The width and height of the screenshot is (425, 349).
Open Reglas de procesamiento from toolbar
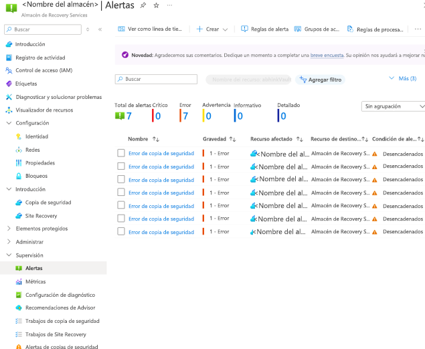pyautogui.click(x=375, y=29)
